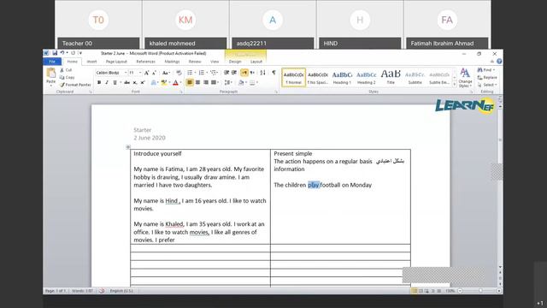Toggle Underline formatting

115,83
